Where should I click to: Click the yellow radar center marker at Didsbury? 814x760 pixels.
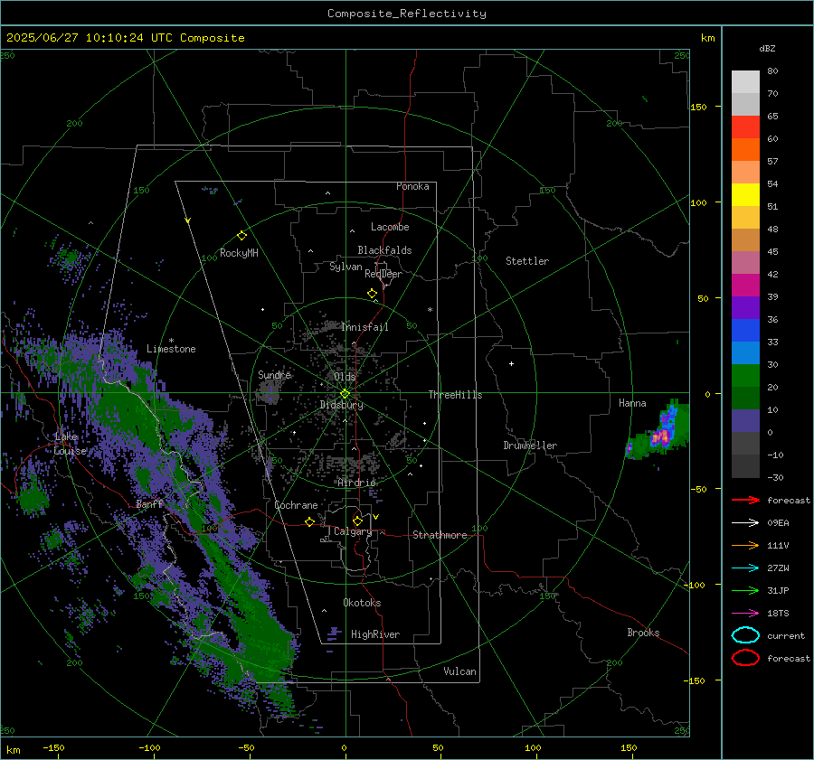pyautogui.click(x=345, y=394)
